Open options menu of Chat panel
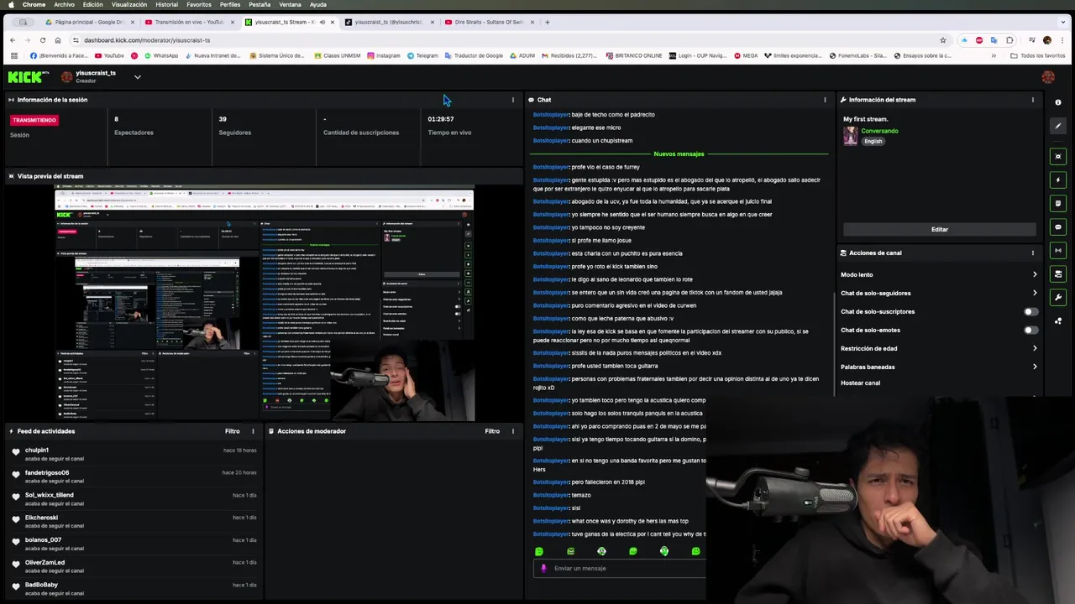Screen dimensions: 1075x604 pyautogui.click(x=825, y=100)
